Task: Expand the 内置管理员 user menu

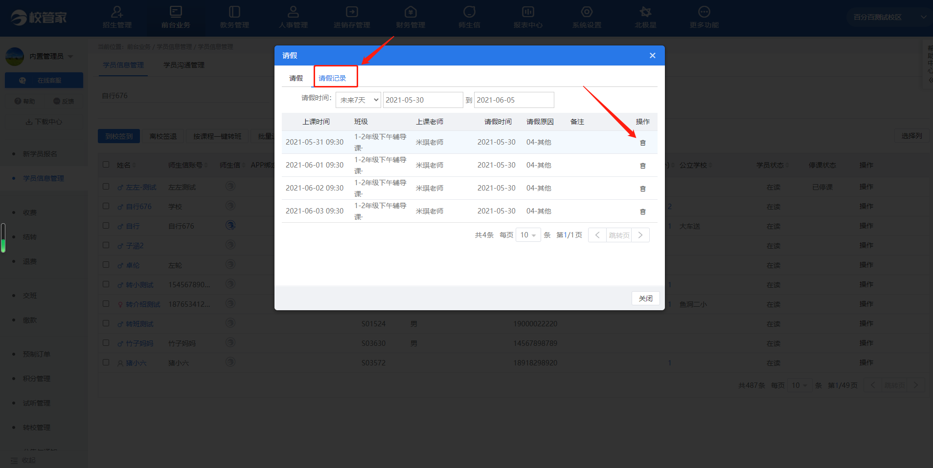Action: pyautogui.click(x=51, y=57)
